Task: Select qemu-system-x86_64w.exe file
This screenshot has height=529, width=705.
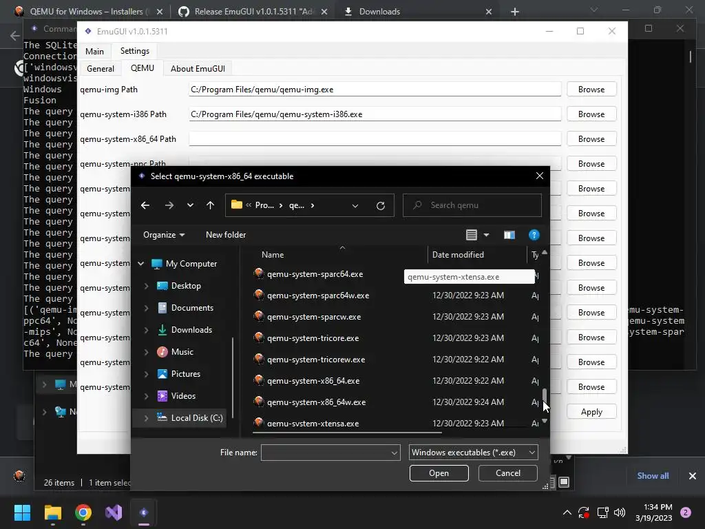Action: [x=316, y=402]
